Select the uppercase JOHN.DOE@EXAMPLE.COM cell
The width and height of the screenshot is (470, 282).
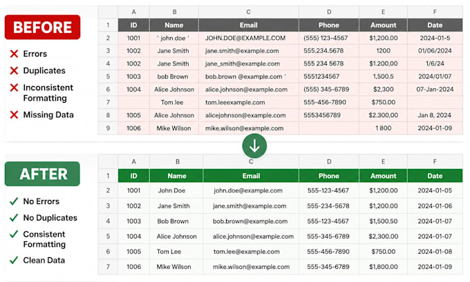tap(249, 39)
